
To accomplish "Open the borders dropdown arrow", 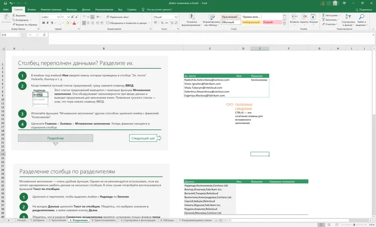I will (63, 23).
